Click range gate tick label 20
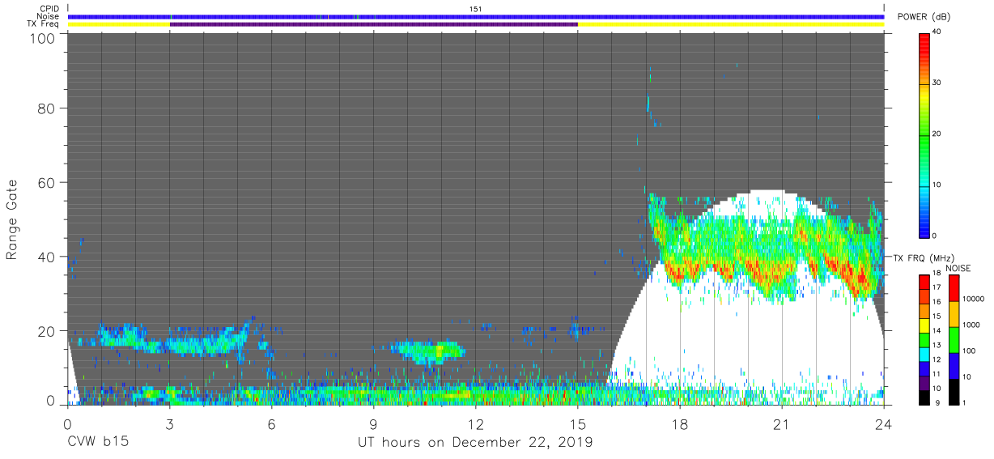994x459 pixels. [x=47, y=331]
